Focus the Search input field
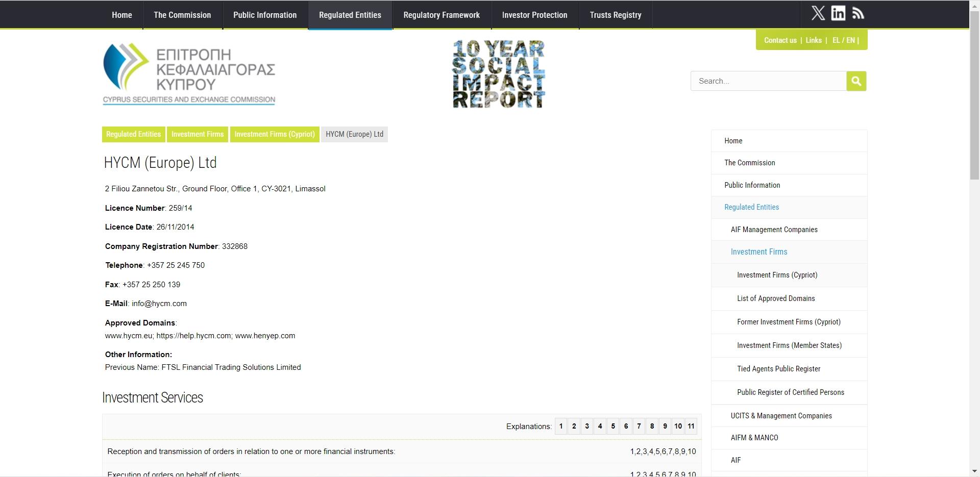Image resolution: width=980 pixels, height=477 pixels. 768,81
